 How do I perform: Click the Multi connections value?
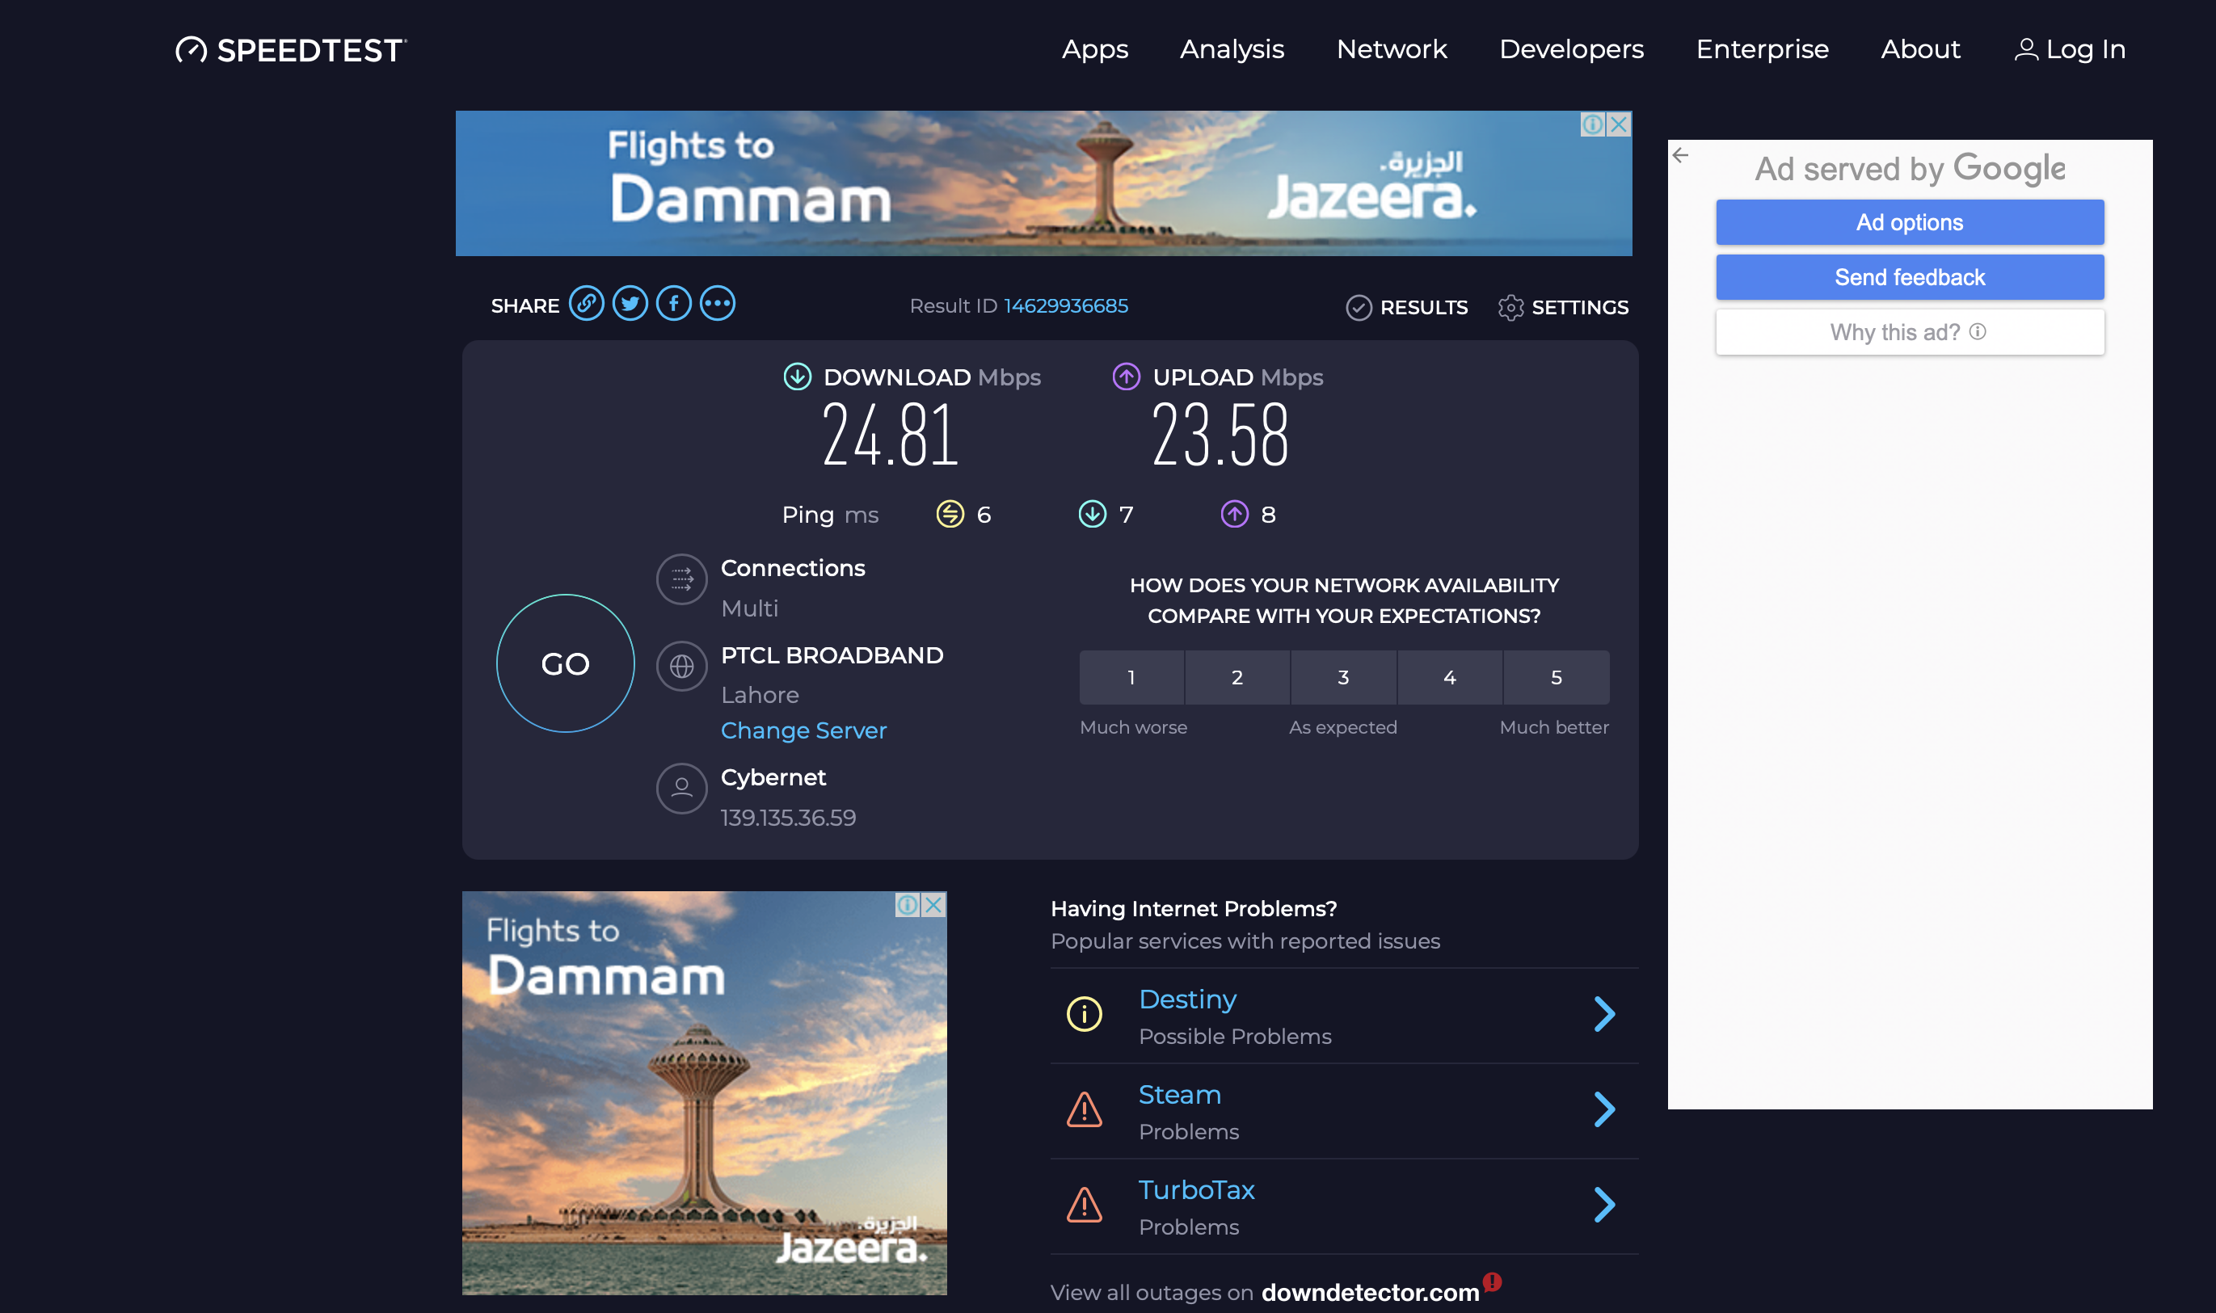pos(750,608)
